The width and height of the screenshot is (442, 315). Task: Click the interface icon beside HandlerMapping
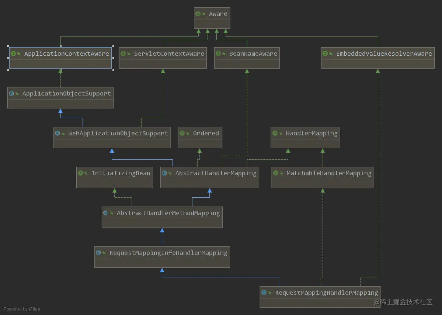275,133
